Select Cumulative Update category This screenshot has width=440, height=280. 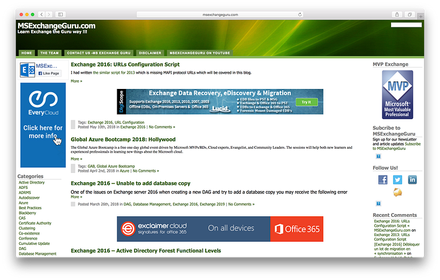coord(34,244)
